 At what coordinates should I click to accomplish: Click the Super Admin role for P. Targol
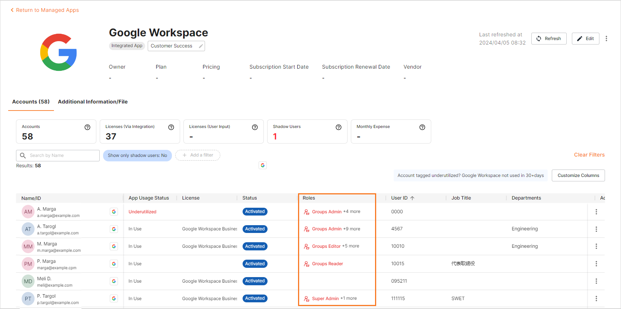coord(325,299)
